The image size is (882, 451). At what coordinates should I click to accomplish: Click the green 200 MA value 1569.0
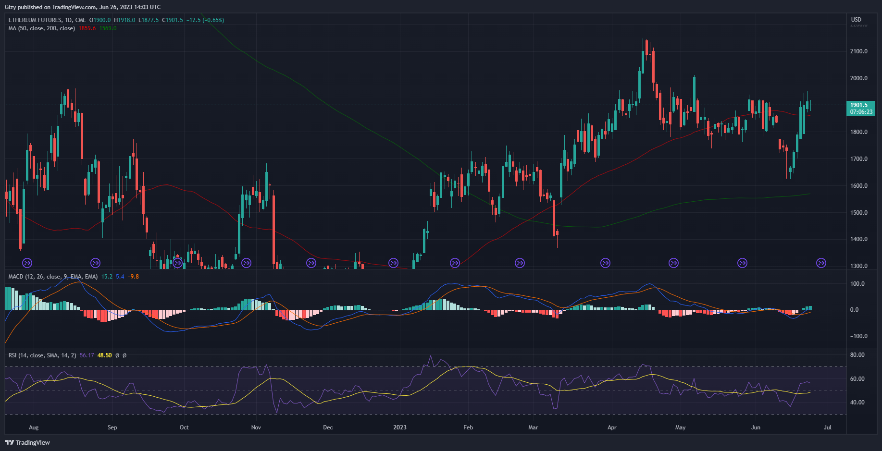(x=108, y=28)
